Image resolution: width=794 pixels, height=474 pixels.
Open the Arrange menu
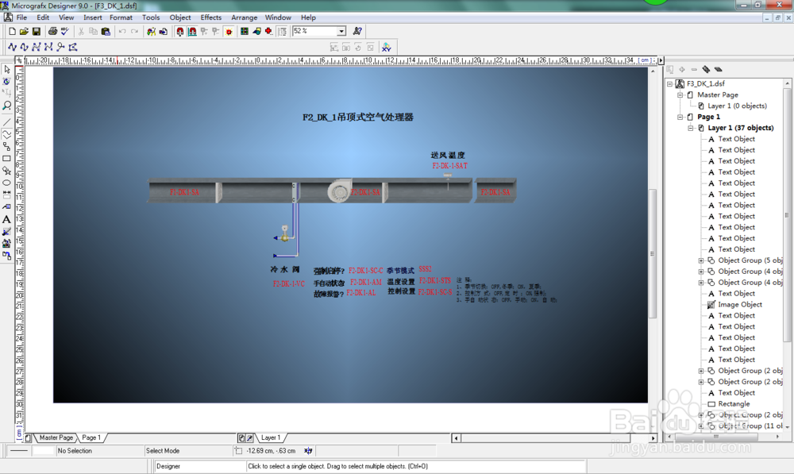(x=244, y=17)
